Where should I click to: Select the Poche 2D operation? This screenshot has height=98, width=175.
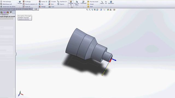(27, 7)
